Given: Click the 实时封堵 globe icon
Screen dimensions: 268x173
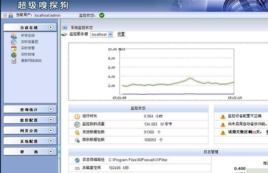Looking at the screenshot, I should (14, 55).
